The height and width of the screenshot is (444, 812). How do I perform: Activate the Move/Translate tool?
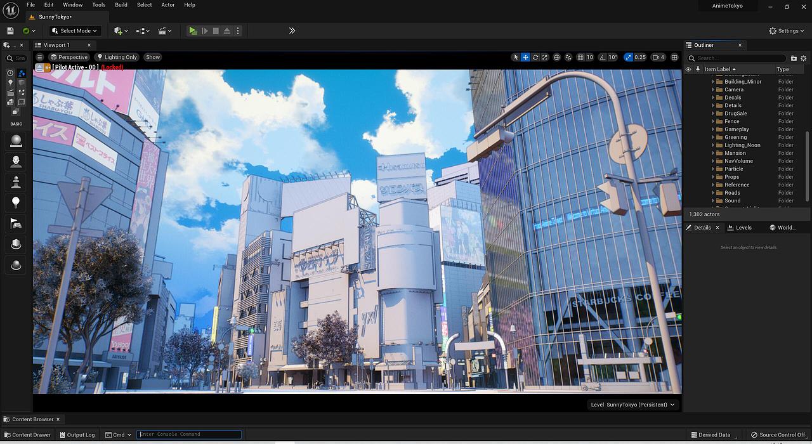526,57
